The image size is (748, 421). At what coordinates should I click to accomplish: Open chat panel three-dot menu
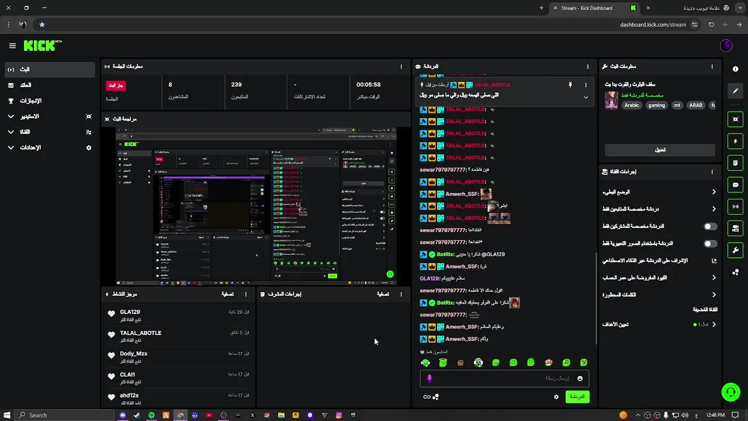click(x=588, y=67)
